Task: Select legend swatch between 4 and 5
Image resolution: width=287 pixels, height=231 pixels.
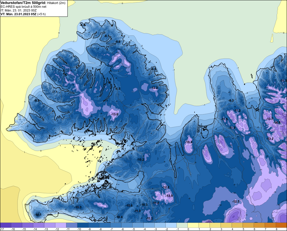Action: tap(237, 225)
